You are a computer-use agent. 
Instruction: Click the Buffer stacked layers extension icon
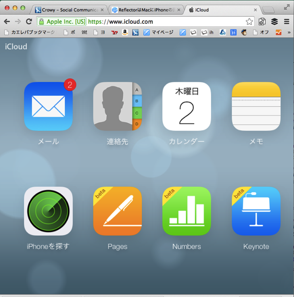tap(274, 22)
